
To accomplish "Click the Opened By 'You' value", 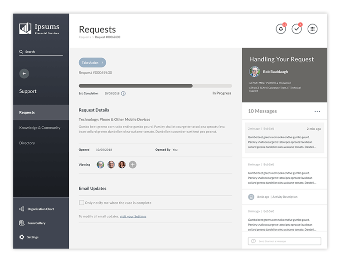I will point(175,150).
